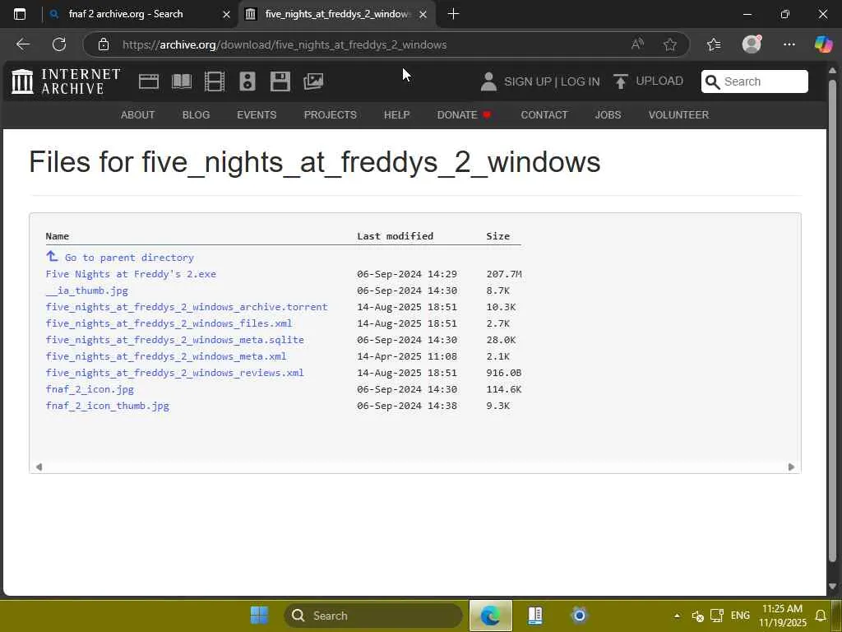Screen dimensions: 842x632
Task: Open the windows_reviews.xml link
Action: [174, 373]
